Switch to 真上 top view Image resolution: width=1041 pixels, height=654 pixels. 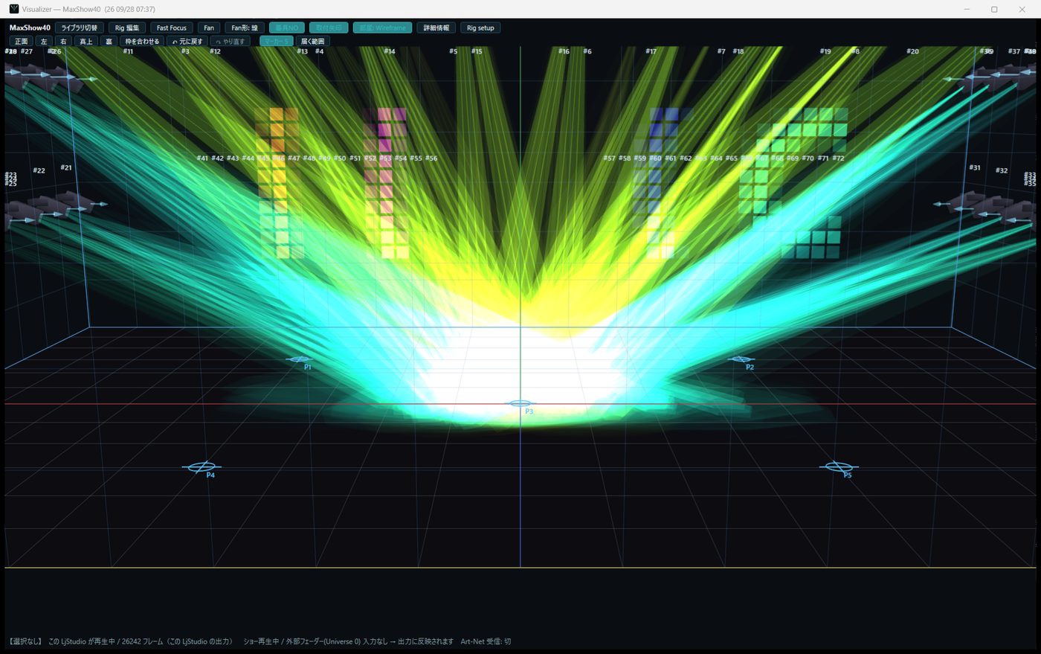pos(86,41)
